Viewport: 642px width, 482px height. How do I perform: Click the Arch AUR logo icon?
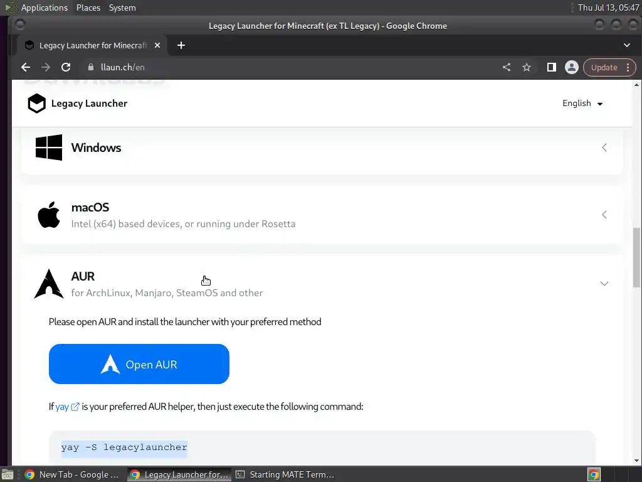point(49,284)
